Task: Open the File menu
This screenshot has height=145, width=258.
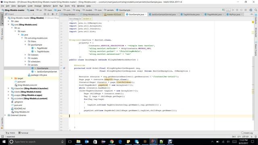Action: coord(2,6)
